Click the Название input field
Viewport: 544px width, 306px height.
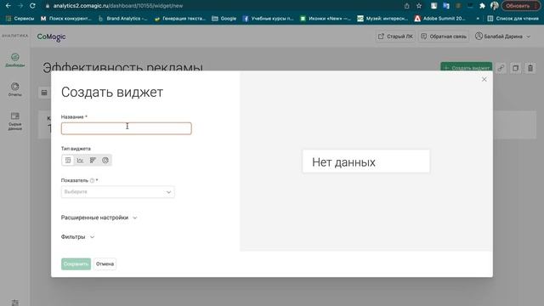click(x=127, y=128)
